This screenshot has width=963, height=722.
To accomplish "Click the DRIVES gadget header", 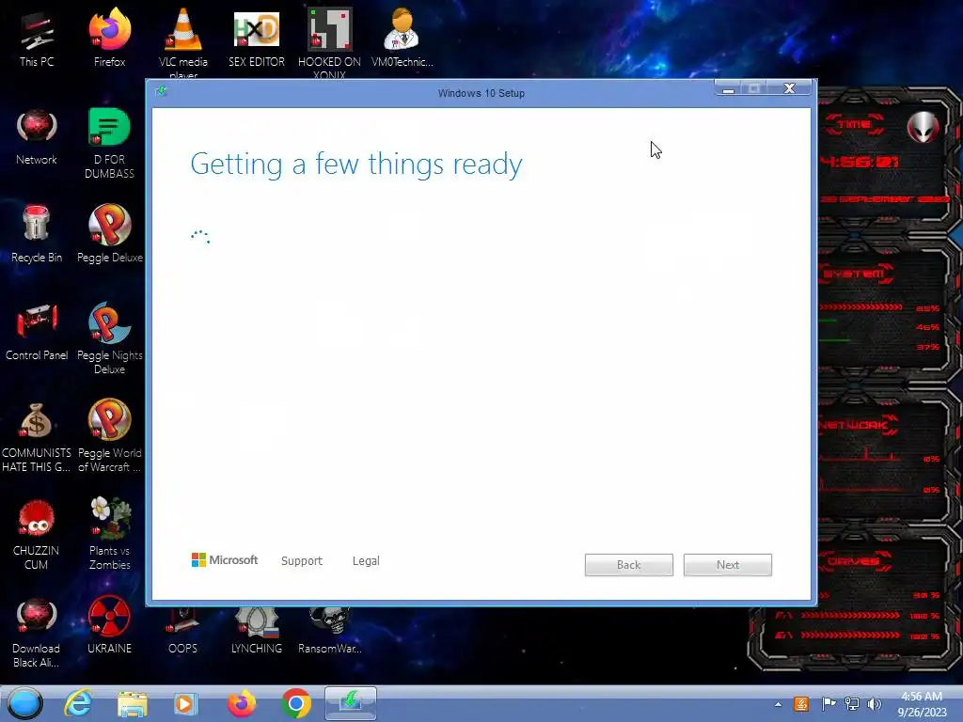I will [853, 561].
